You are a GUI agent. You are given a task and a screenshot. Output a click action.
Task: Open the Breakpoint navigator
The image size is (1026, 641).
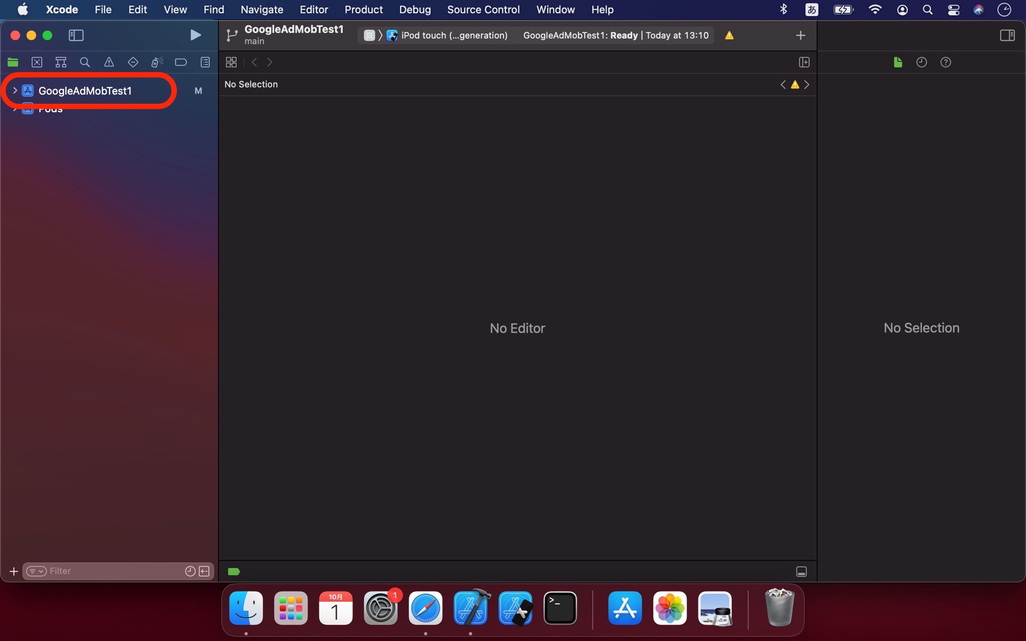pos(181,62)
